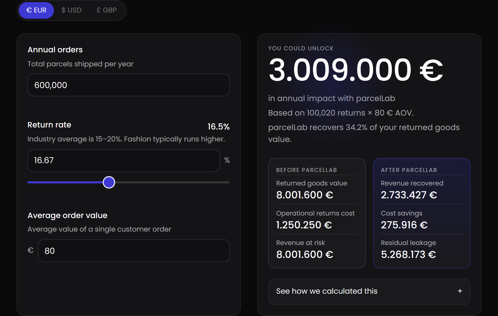Click the percent sign beside the rate input
498x316 pixels.
coord(227,160)
